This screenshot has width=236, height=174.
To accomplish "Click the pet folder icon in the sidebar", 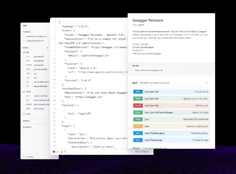I will point(24,52).
